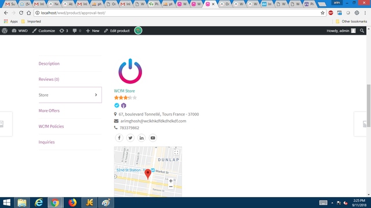Open the browser home page
371x208 pixels.
29,13
